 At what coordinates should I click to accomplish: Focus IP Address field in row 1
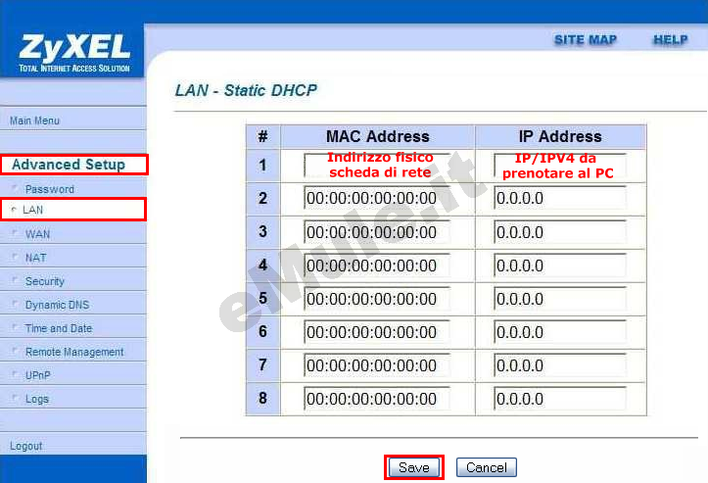[x=560, y=166]
